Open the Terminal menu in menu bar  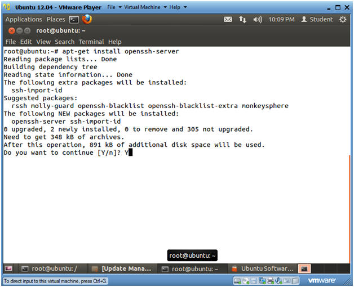(x=91, y=42)
